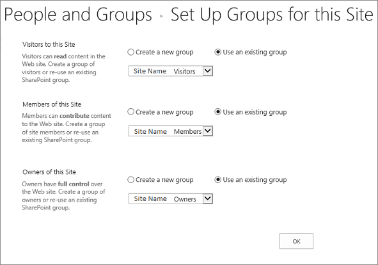Click the Owners of this Site heading
The image size is (378, 265).
[49, 172]
